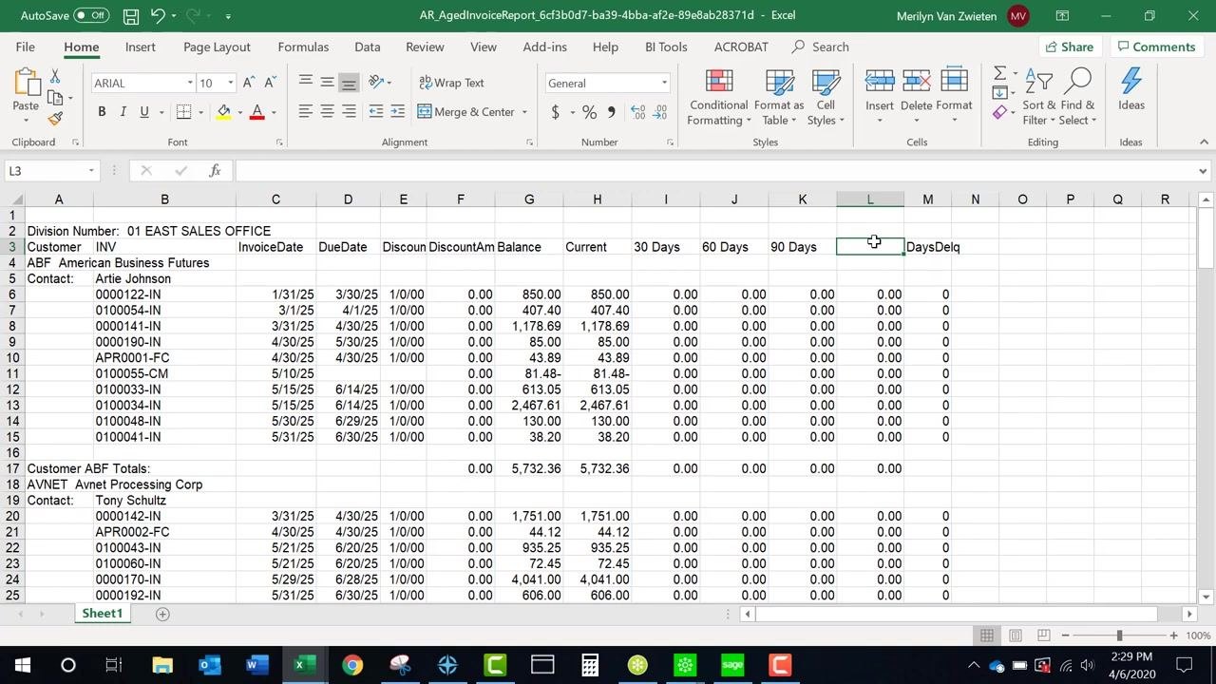Open the Formulas ribbon tab
The height and width of the screenshot is (684, 1216).
(303, 47)
